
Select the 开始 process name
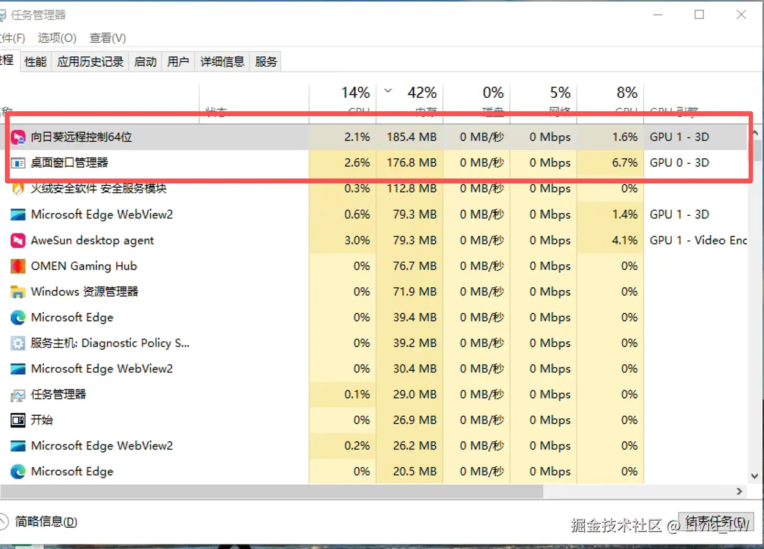(x=42, y=420)
